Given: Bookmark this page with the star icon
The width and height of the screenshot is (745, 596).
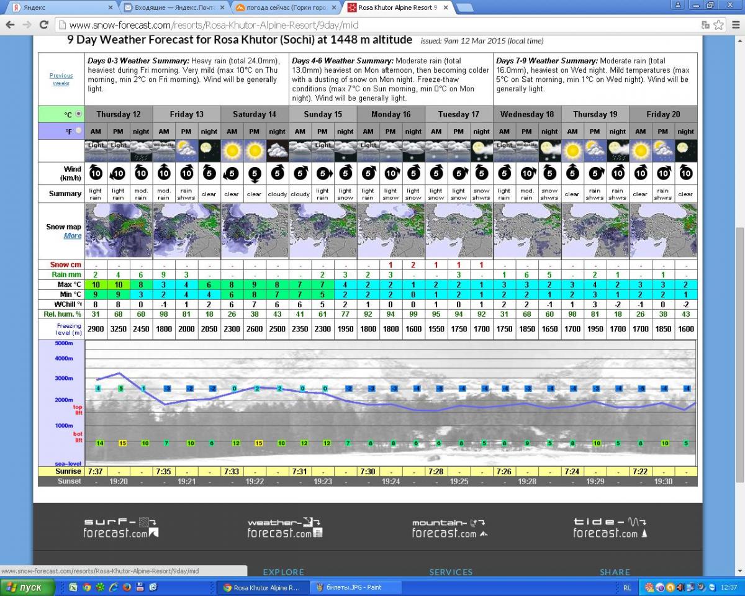Looking at the screenshot, I should tap(719, 25).
